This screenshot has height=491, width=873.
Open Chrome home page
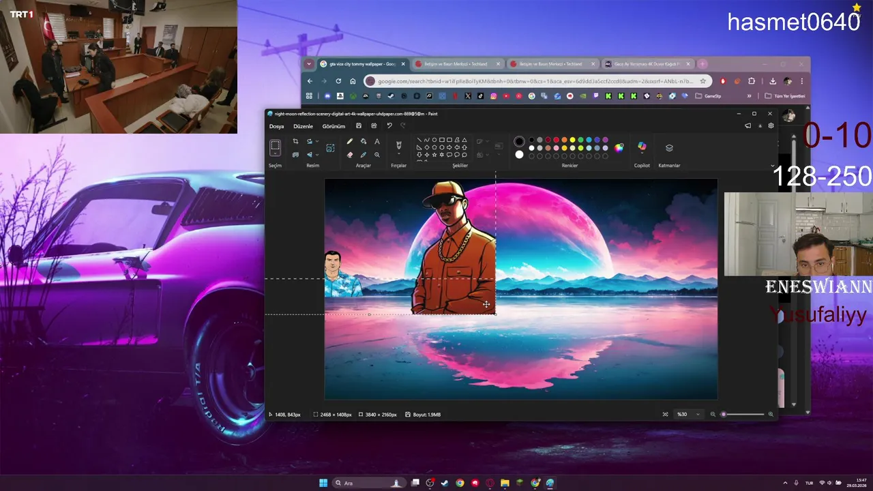(353, 81)
